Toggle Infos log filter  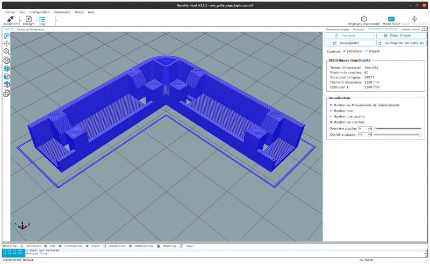46,246
